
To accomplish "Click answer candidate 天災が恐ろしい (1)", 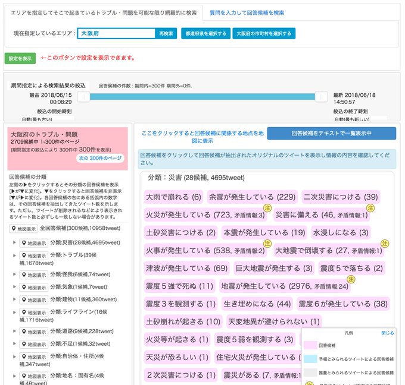I will (177, 357).
